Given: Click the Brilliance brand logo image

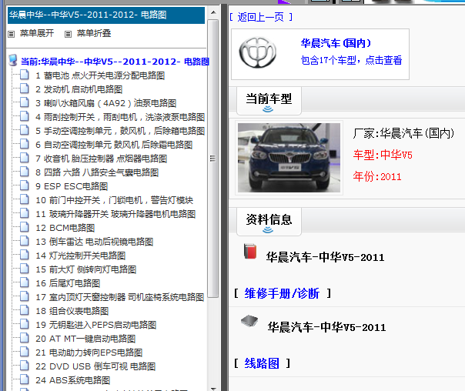Looking at the screenshot, I should [258, 53].
